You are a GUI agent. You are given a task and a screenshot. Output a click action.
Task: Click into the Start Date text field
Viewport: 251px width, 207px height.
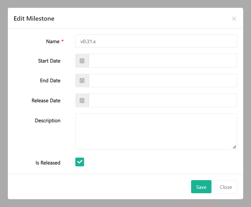tap(163, 61)
